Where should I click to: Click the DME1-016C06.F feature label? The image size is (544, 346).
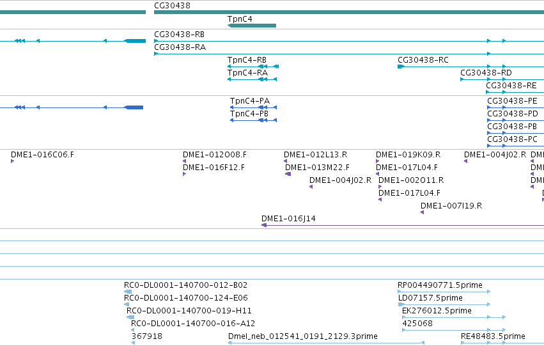pyautogui.click(x=42, y=155)
